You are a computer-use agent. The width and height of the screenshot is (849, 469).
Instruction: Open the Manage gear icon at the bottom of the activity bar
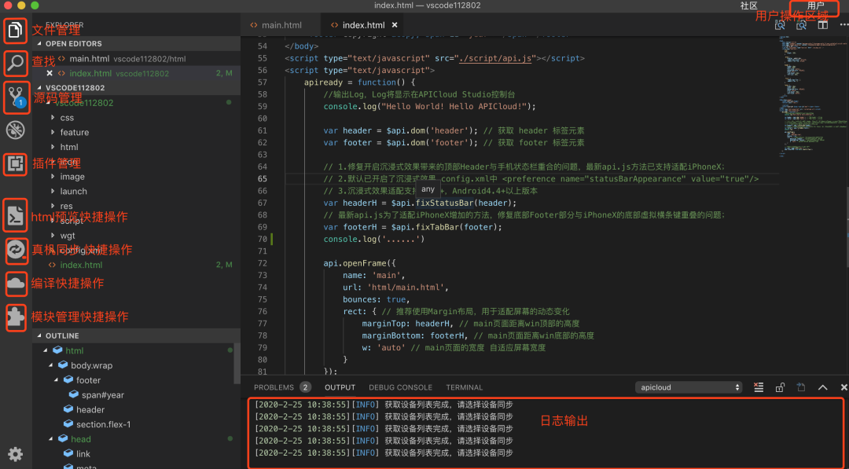coord(15,454)
